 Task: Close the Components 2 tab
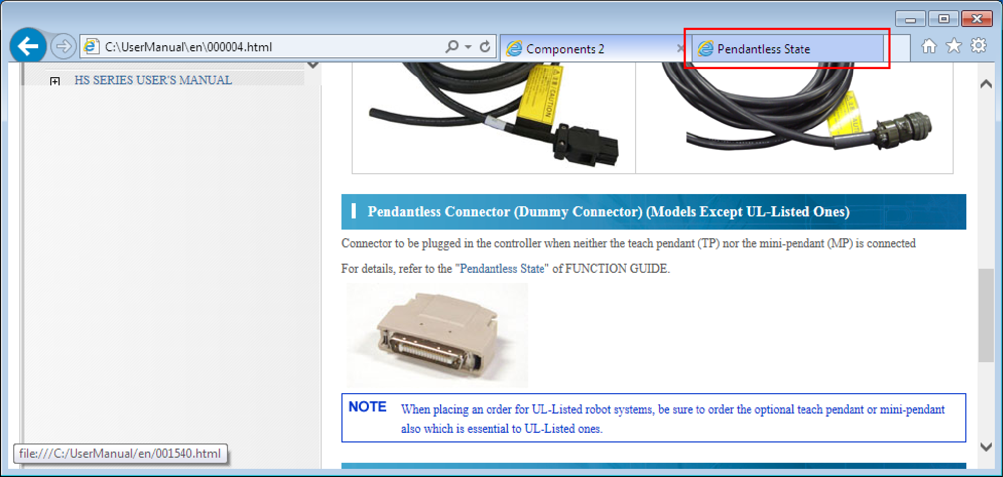pyautogui.click(x=680, y=49)
